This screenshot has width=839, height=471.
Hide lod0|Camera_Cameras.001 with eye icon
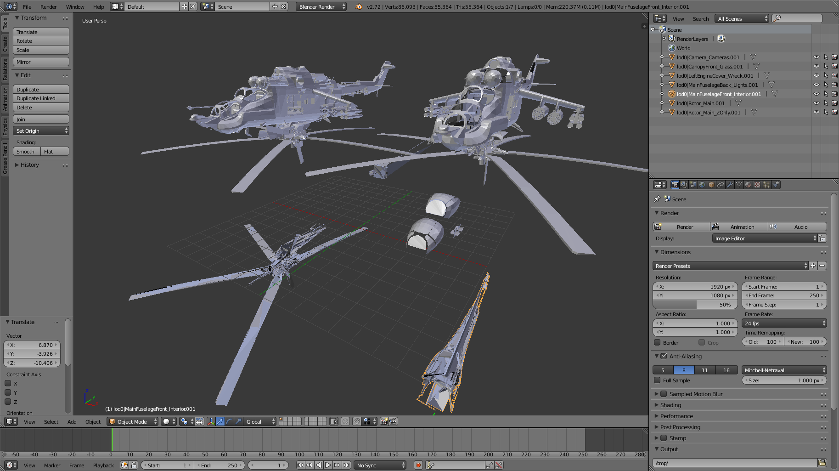(x=816, y=57)
